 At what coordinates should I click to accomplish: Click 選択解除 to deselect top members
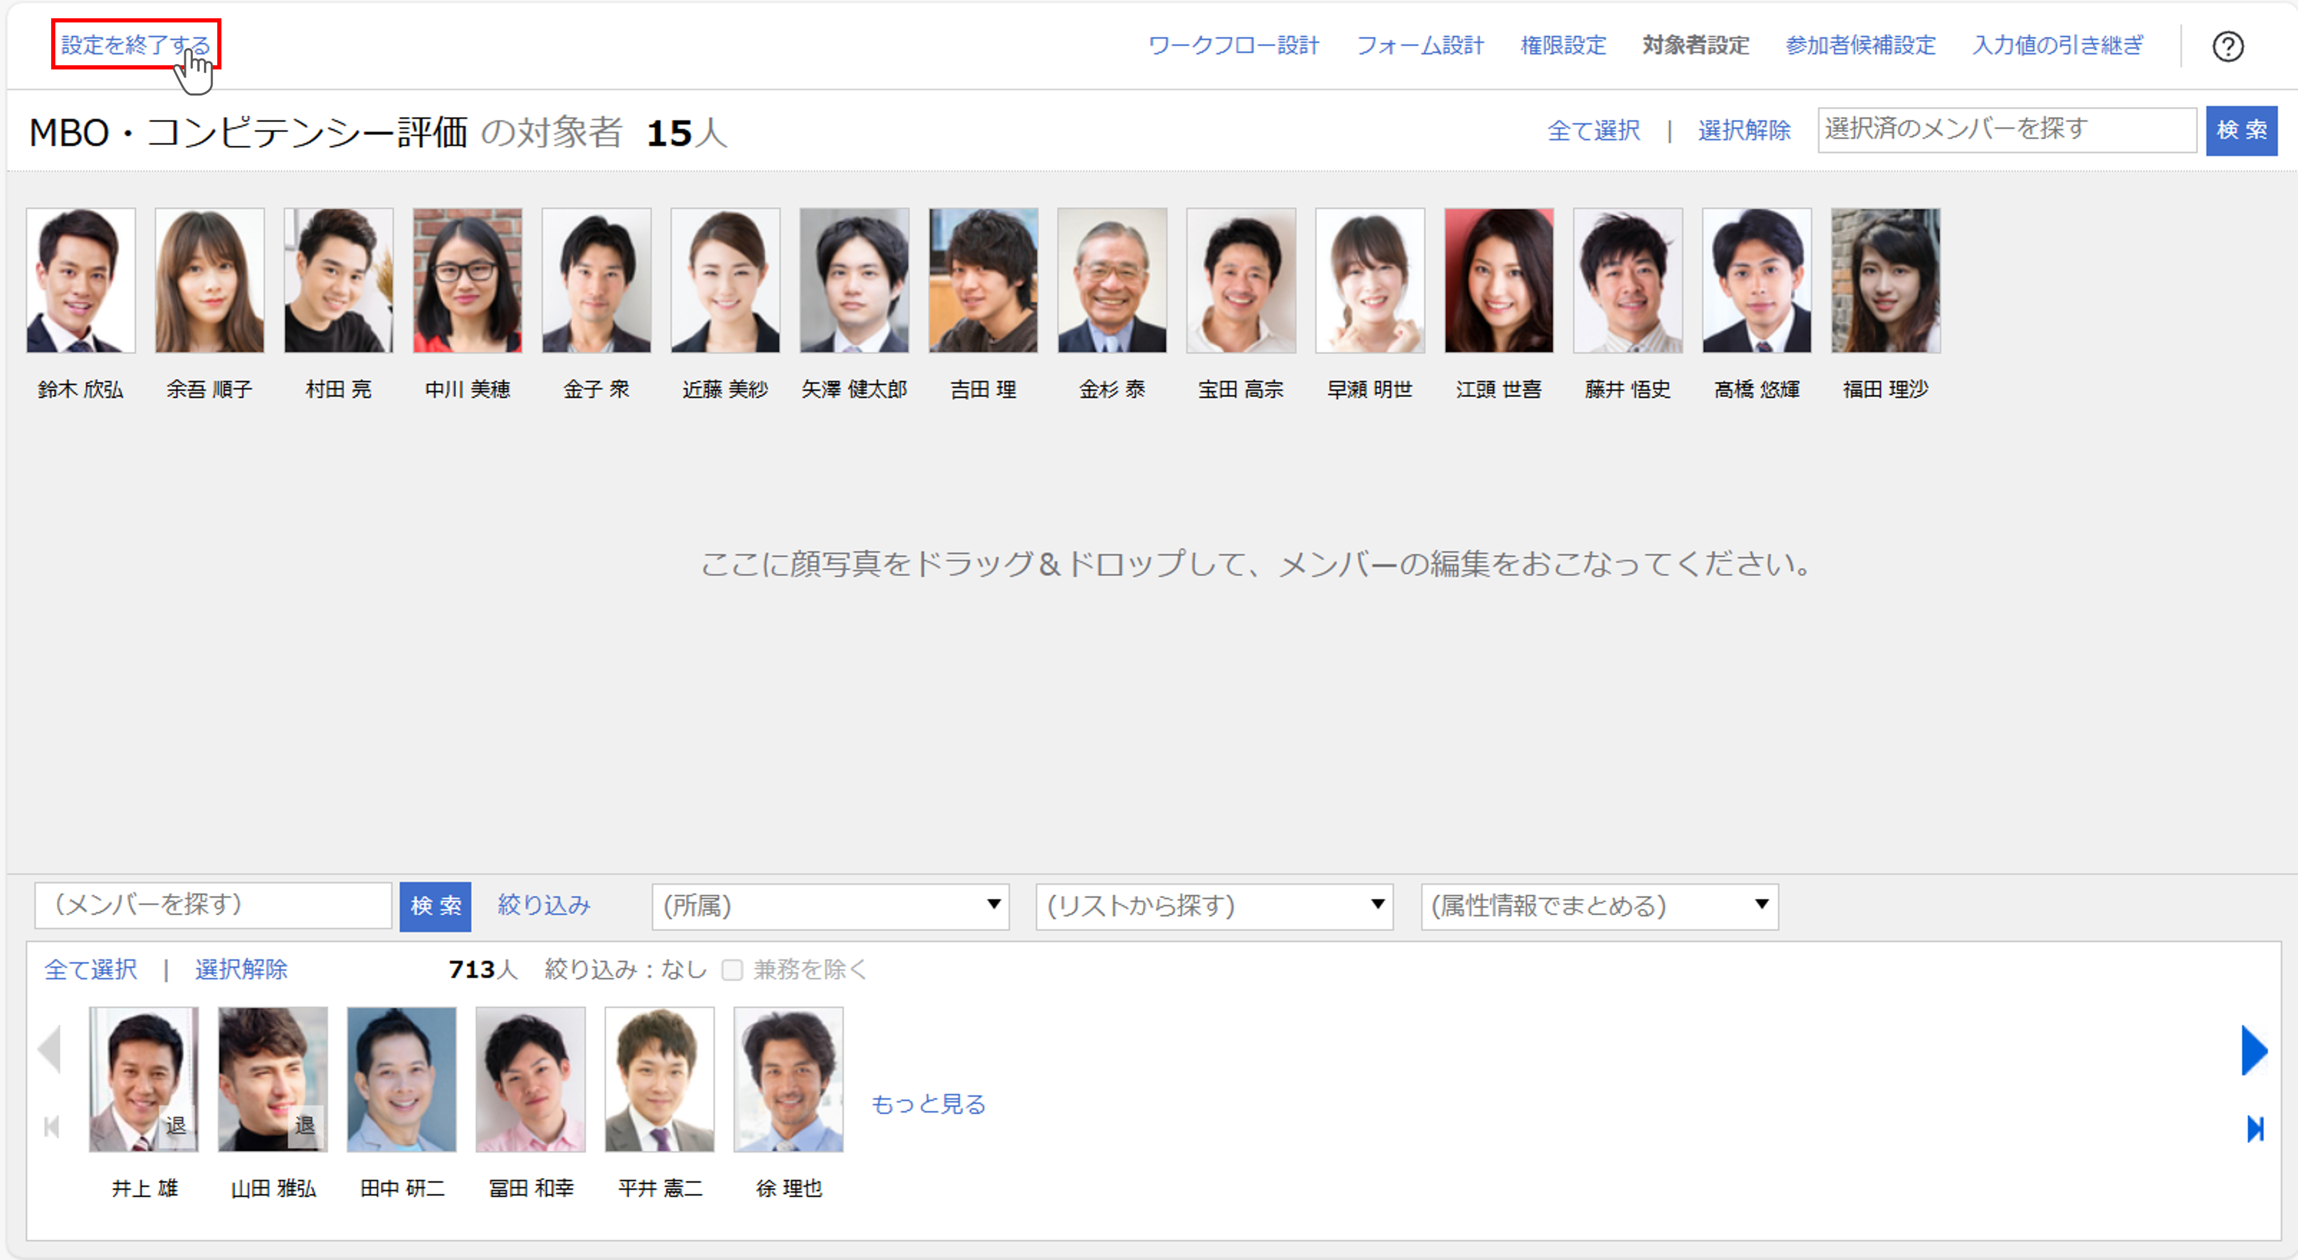1743,130
